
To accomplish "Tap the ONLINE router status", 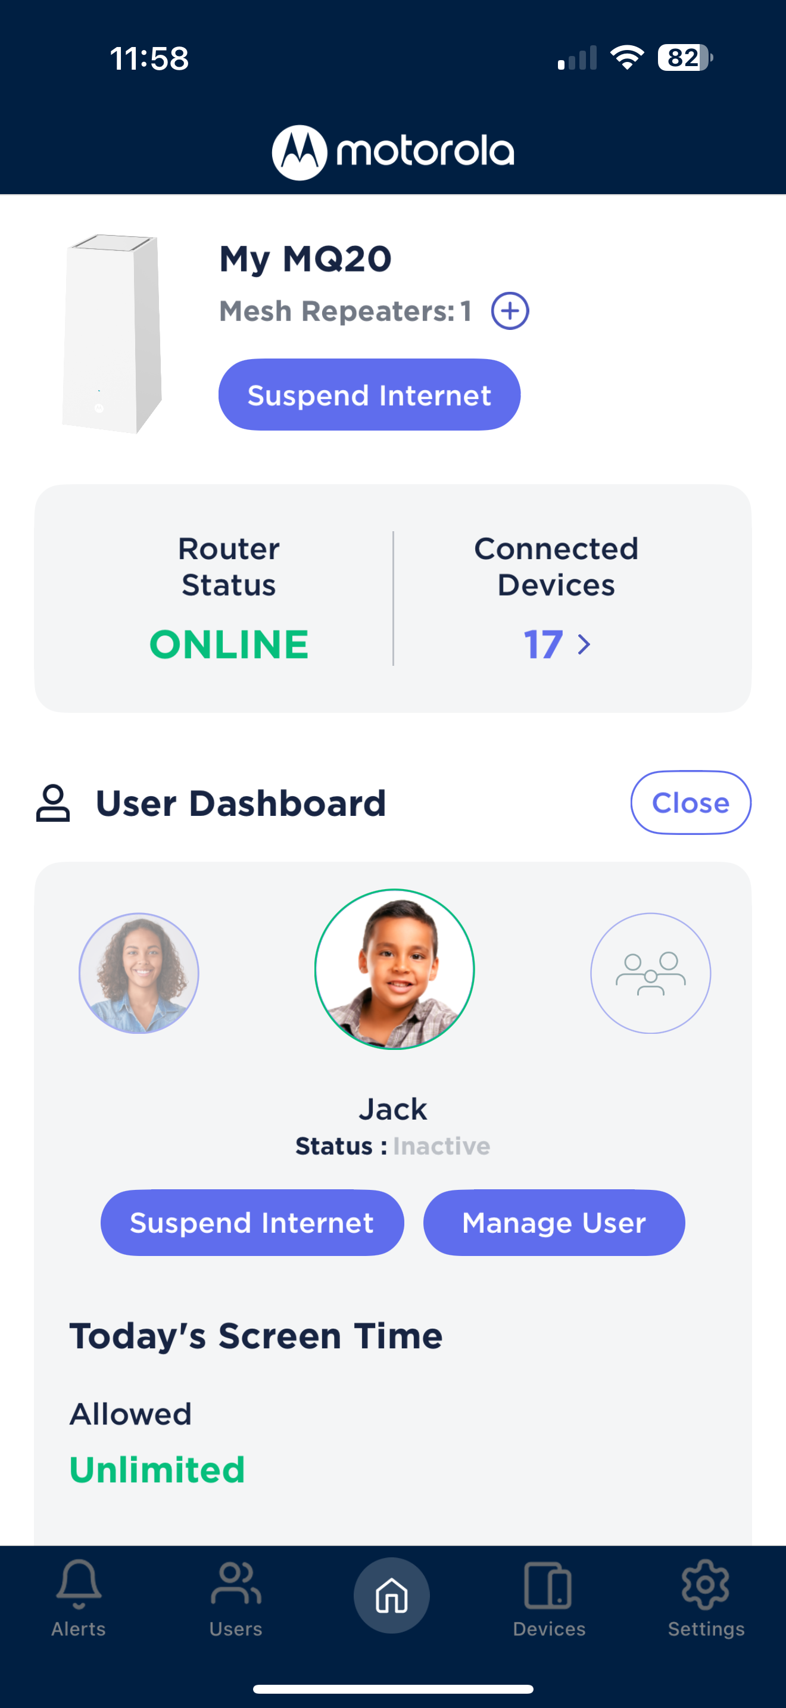I will coord(229,644).
